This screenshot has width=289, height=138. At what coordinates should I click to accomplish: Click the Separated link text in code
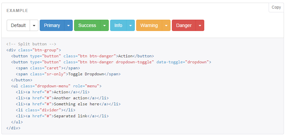71,116
